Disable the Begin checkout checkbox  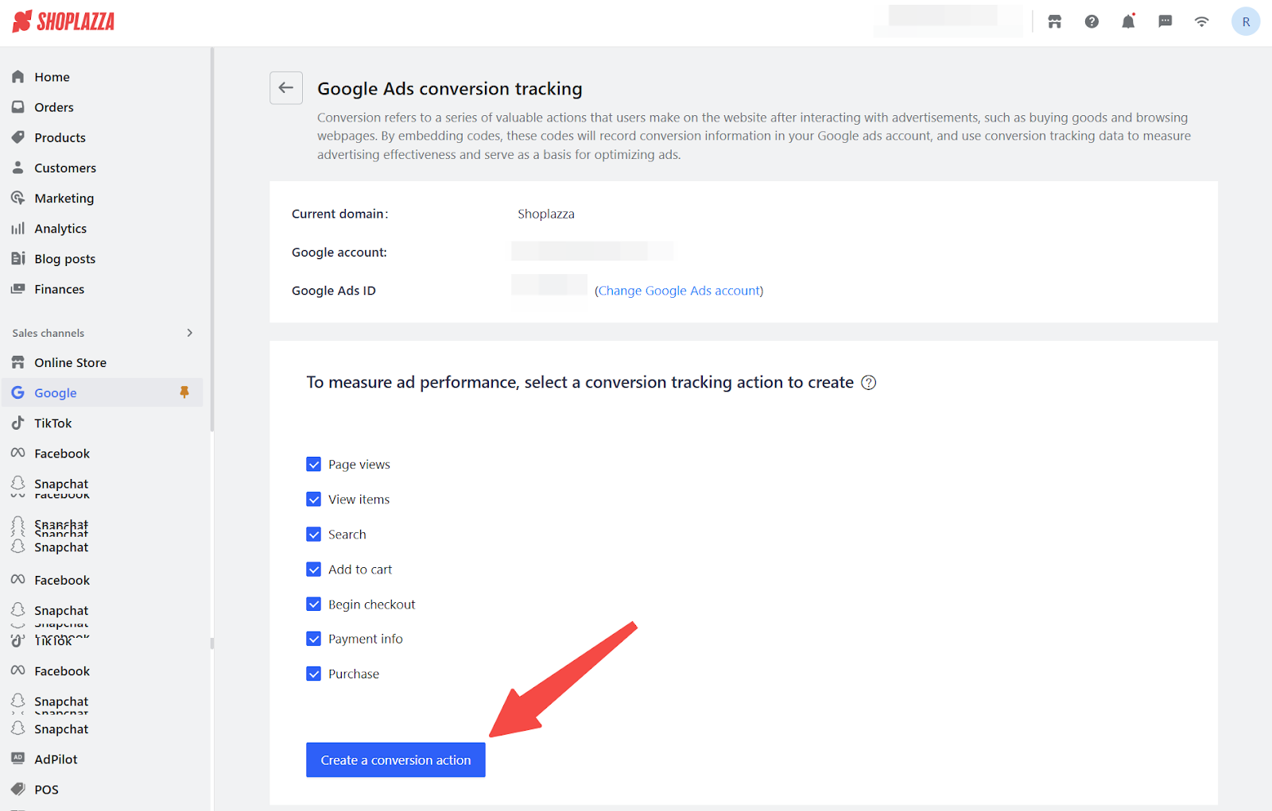click(x=314, y=604)
